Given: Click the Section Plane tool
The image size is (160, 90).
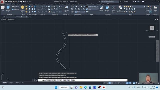Looking at the screenshot, I should [x=67, y=9].
